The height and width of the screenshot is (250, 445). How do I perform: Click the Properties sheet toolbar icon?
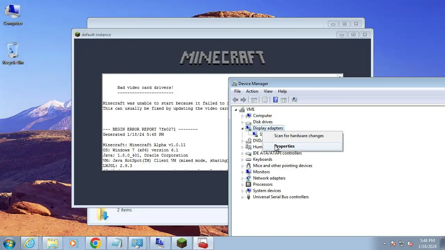pyautogui.click(x=265, y=100)
